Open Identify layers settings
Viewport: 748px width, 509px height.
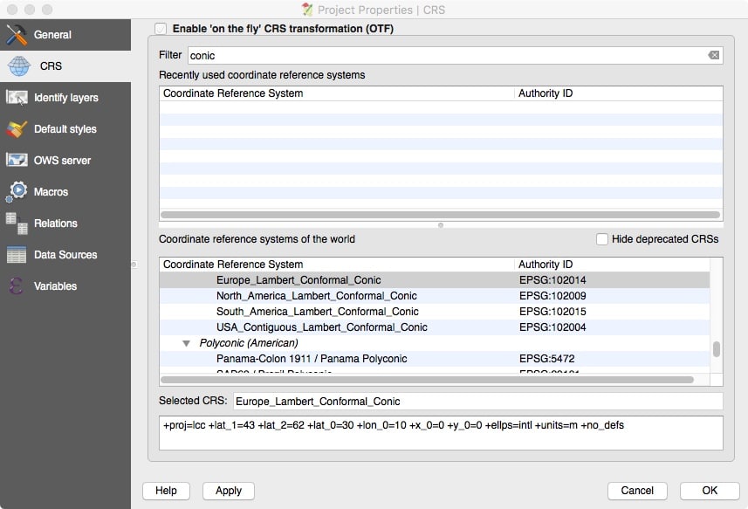(x=19, y=98)
